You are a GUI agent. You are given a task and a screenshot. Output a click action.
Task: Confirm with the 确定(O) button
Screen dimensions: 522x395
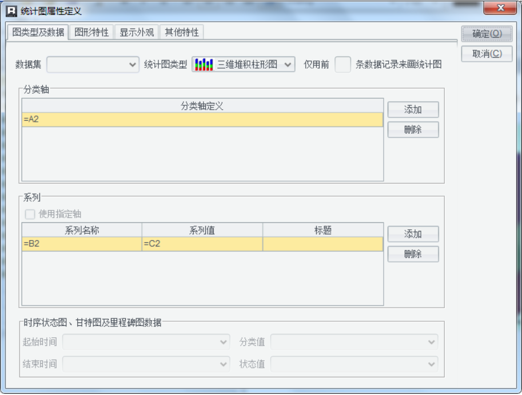(487, 34)
